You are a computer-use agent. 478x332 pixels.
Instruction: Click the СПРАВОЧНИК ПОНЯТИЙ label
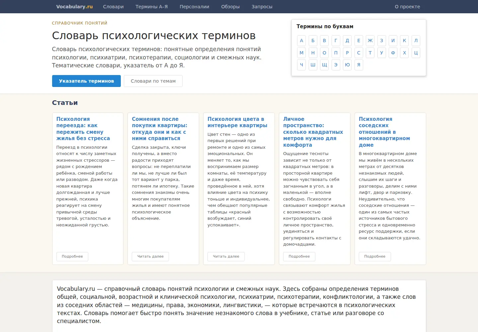pyautogui.click(x=80, y=23)
